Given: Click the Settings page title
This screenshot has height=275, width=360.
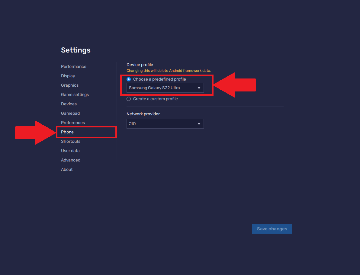Looking at the screenshot, I should (x=76, y=50).
